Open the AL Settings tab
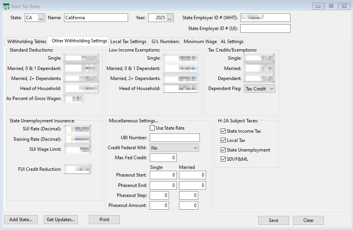353x230 pixels. tap(232, 42)
